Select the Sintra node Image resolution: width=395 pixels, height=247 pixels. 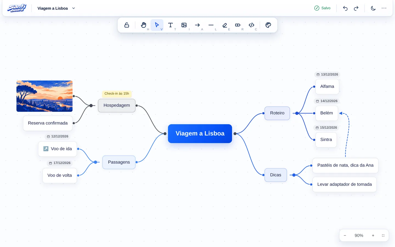326,140
